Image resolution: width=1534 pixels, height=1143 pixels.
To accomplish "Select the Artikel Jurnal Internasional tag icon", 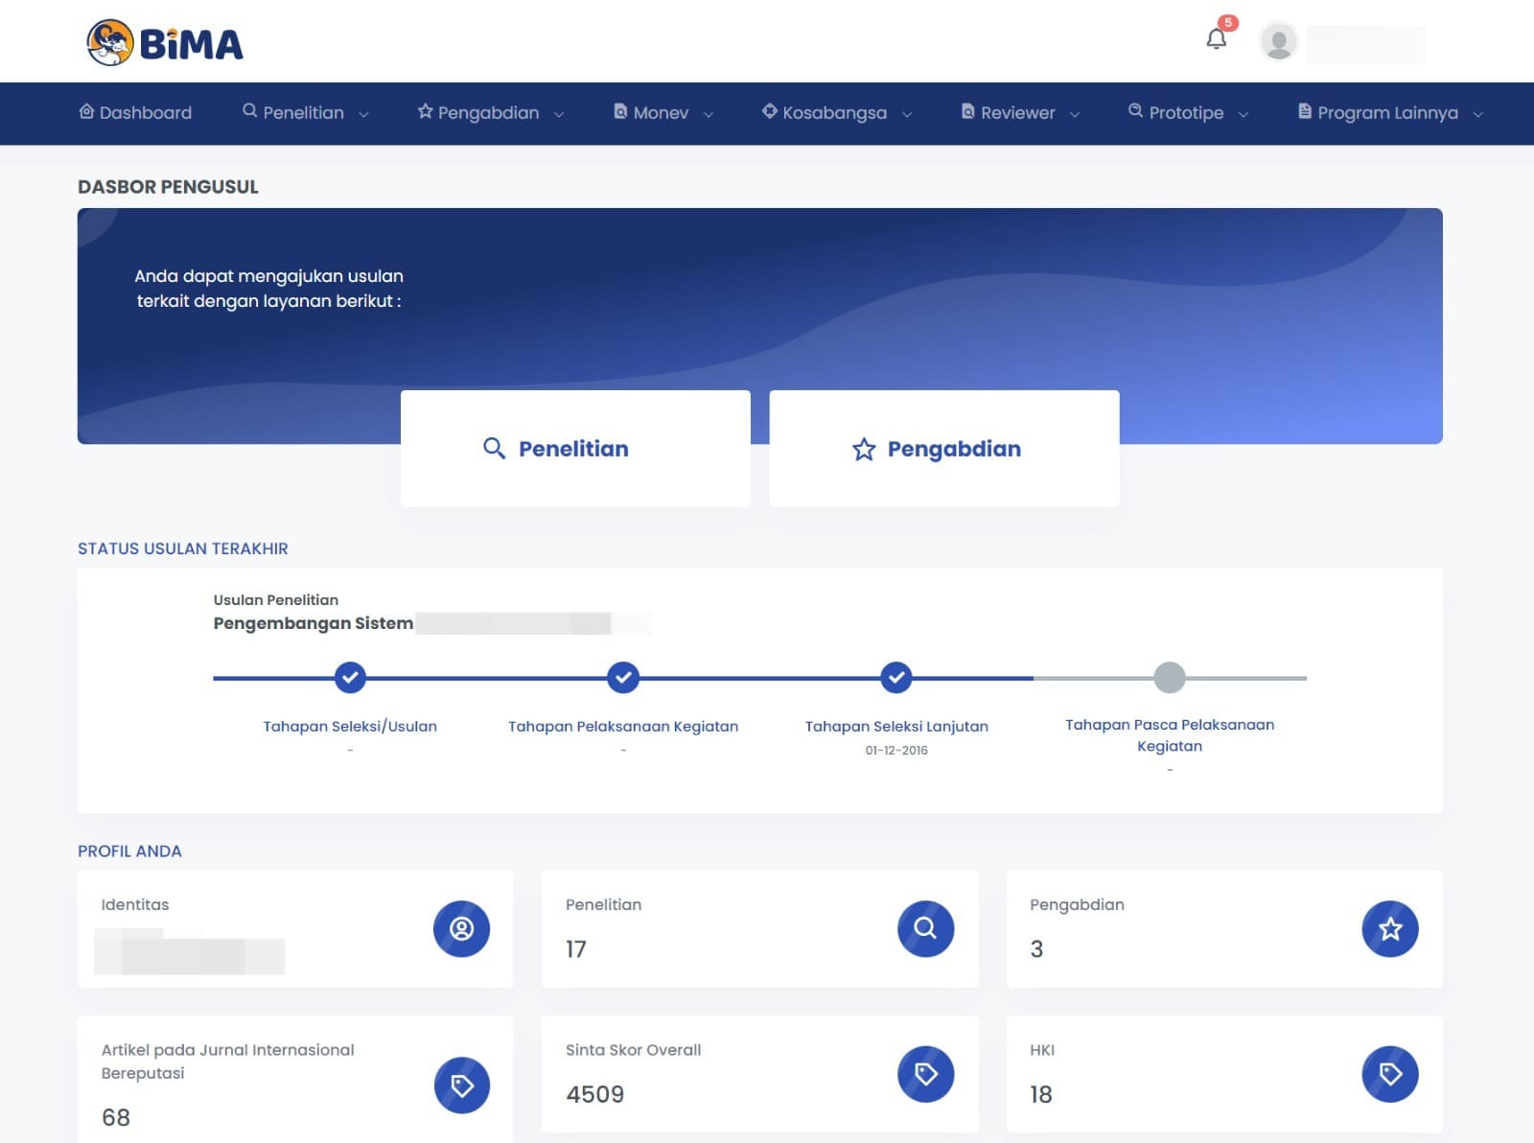I will [x=461, y=1085].
